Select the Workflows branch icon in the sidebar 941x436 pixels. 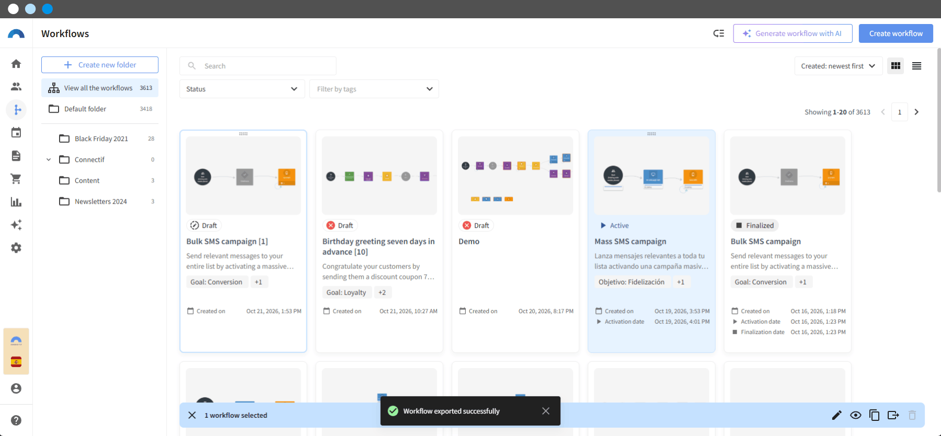(x=16, y=110)
